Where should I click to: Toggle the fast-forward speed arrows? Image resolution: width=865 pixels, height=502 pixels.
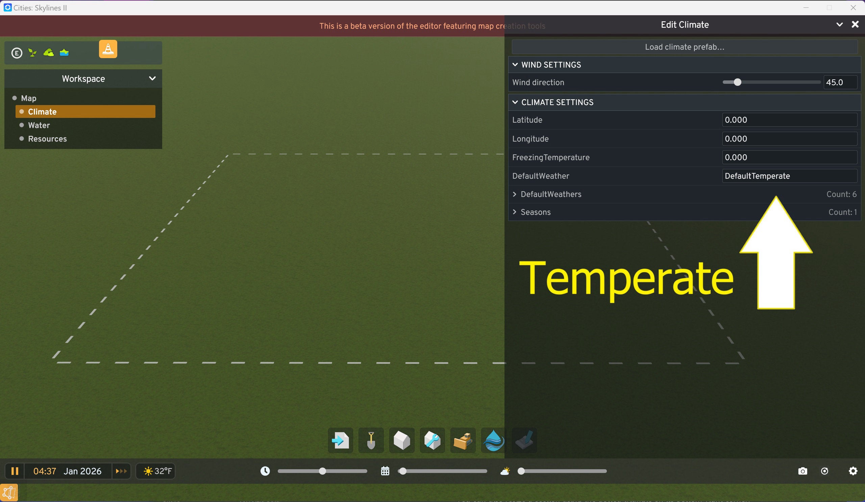(121, 471)
